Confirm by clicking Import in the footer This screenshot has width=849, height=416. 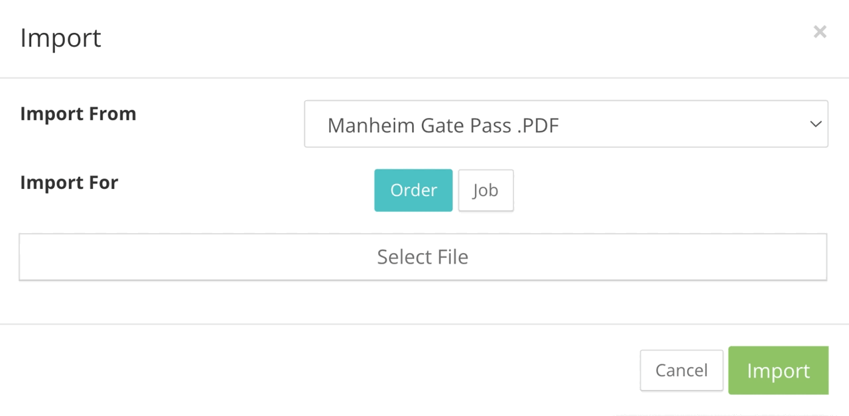[778, 370]
